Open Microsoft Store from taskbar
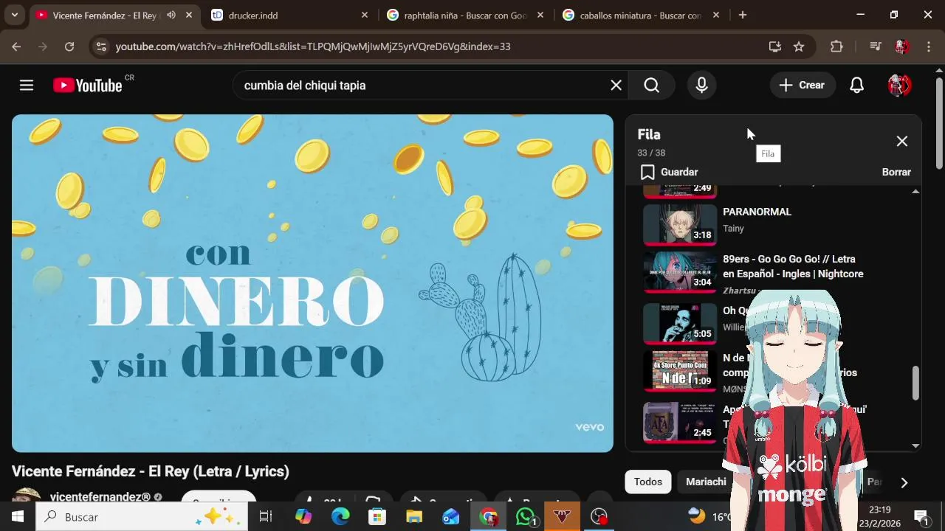 coord(377,517)
